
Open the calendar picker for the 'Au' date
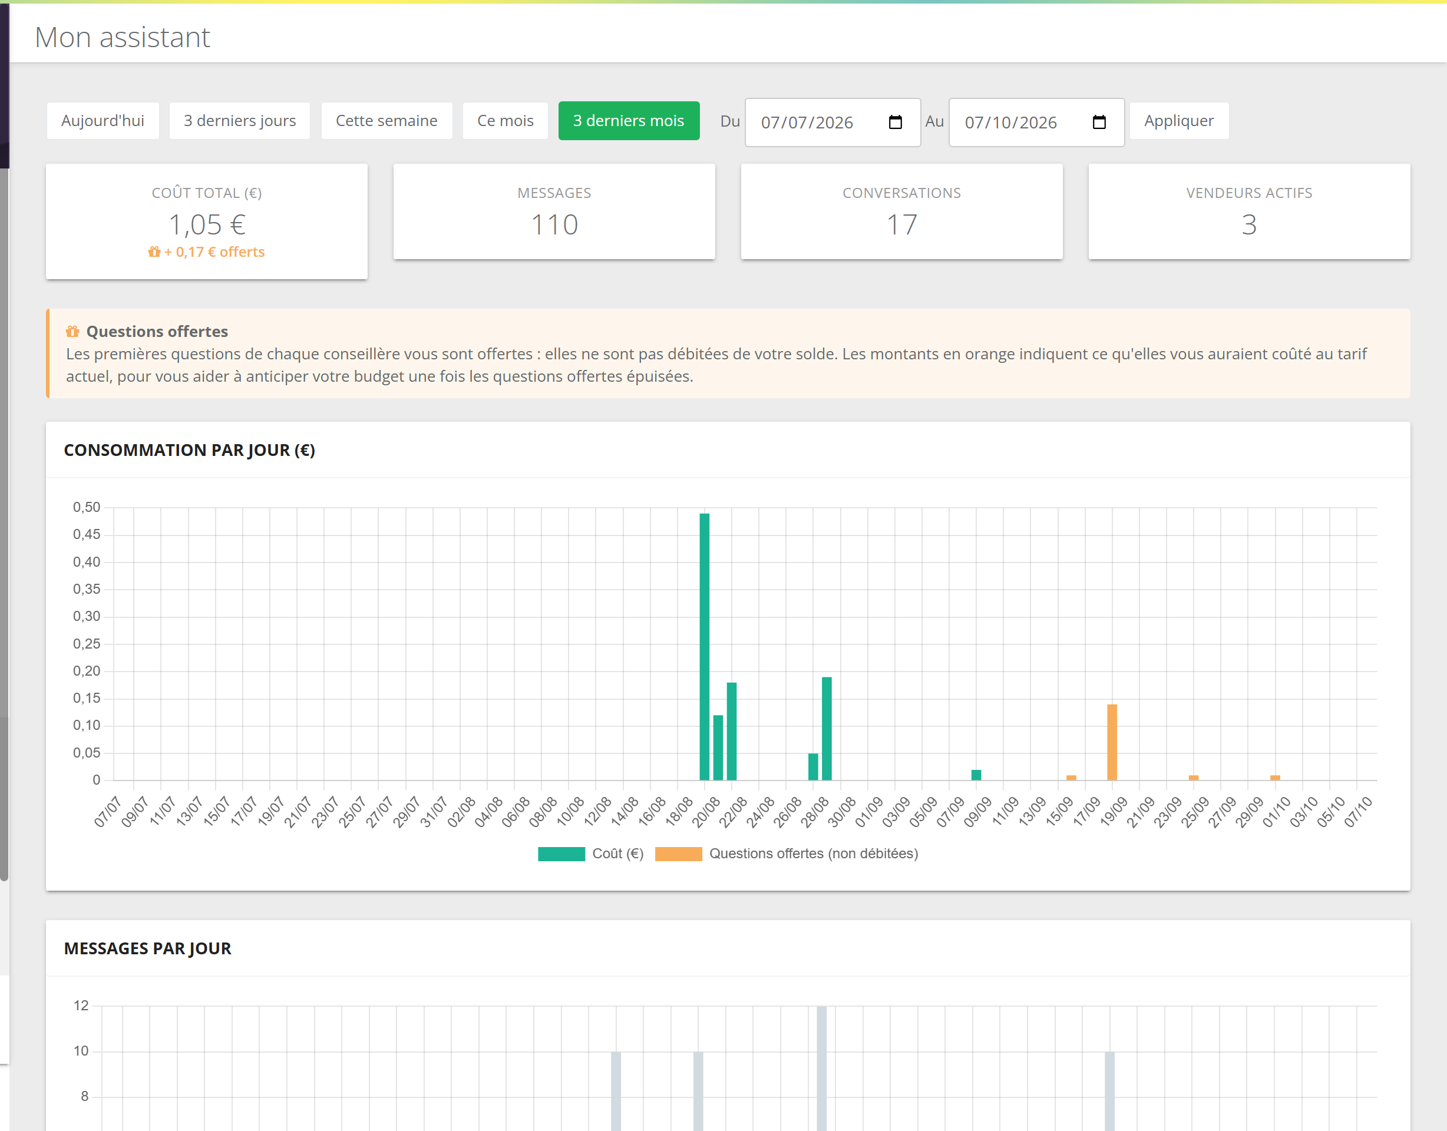1099,122
